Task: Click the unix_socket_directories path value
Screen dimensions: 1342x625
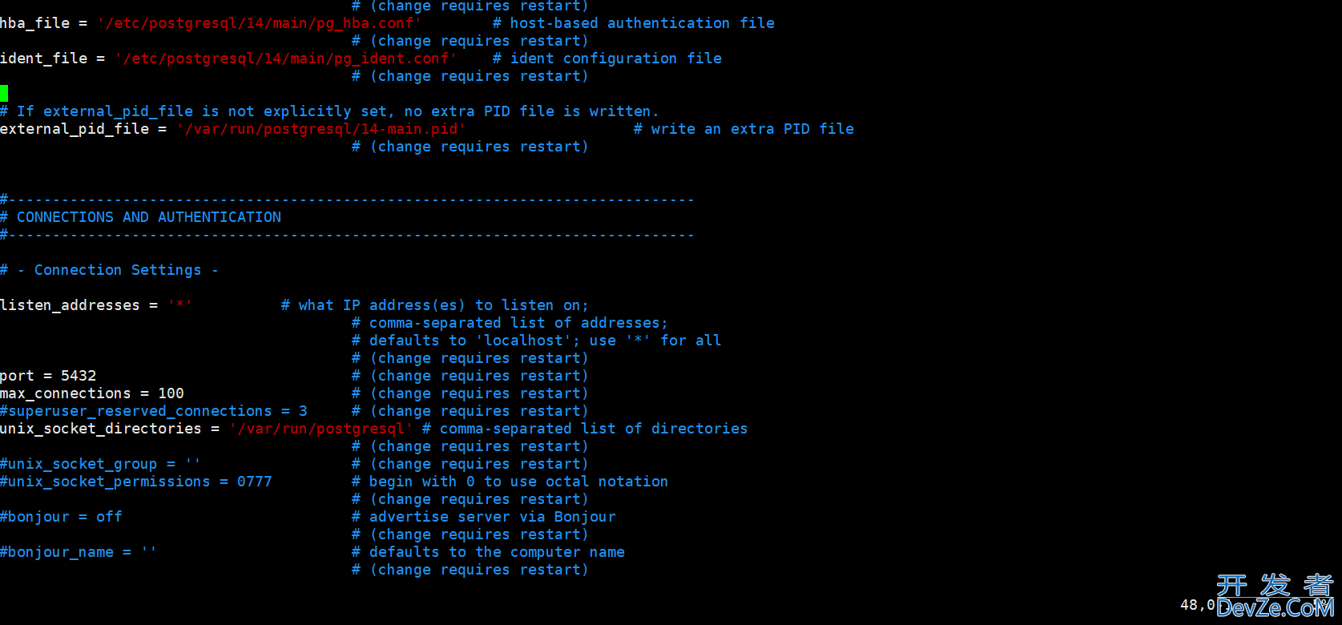Action: [321, 429]
